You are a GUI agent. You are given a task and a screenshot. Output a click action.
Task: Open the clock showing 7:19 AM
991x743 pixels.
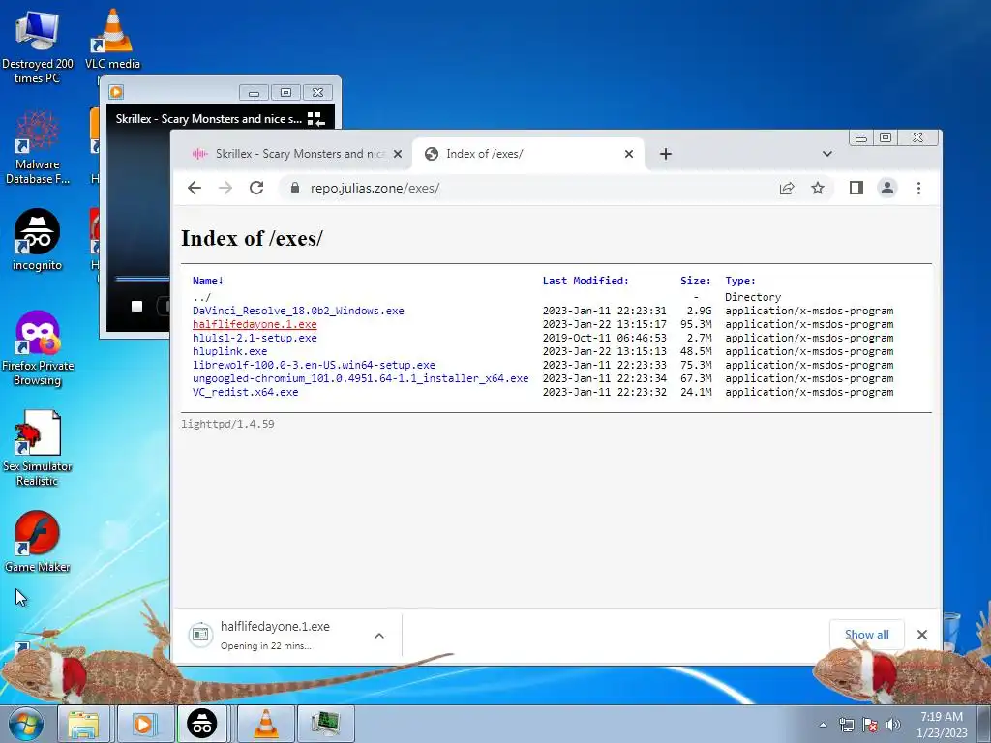942,725
